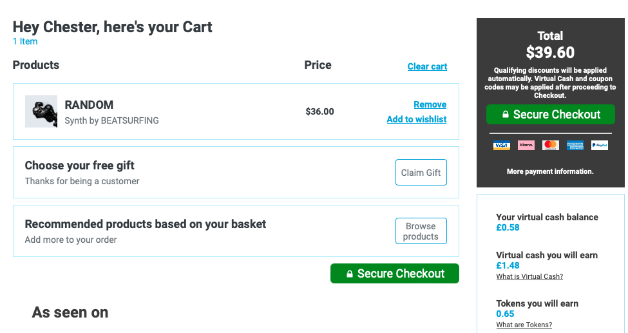Click the 1 Item count text
This screenshot has height=333, width=628.
(25, 41)
